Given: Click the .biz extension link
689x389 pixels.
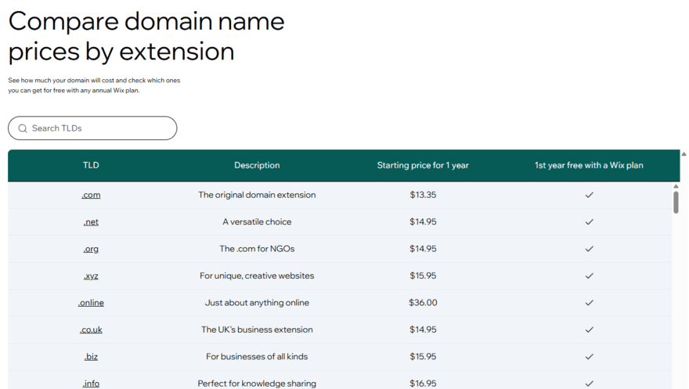Looking at the screenshot, I should pyautogui.click(x=91, y=357).
